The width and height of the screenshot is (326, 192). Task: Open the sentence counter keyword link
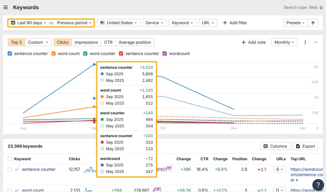pos(38,169)
